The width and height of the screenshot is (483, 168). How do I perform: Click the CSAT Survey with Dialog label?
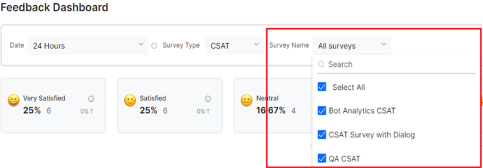click(372, 135)
